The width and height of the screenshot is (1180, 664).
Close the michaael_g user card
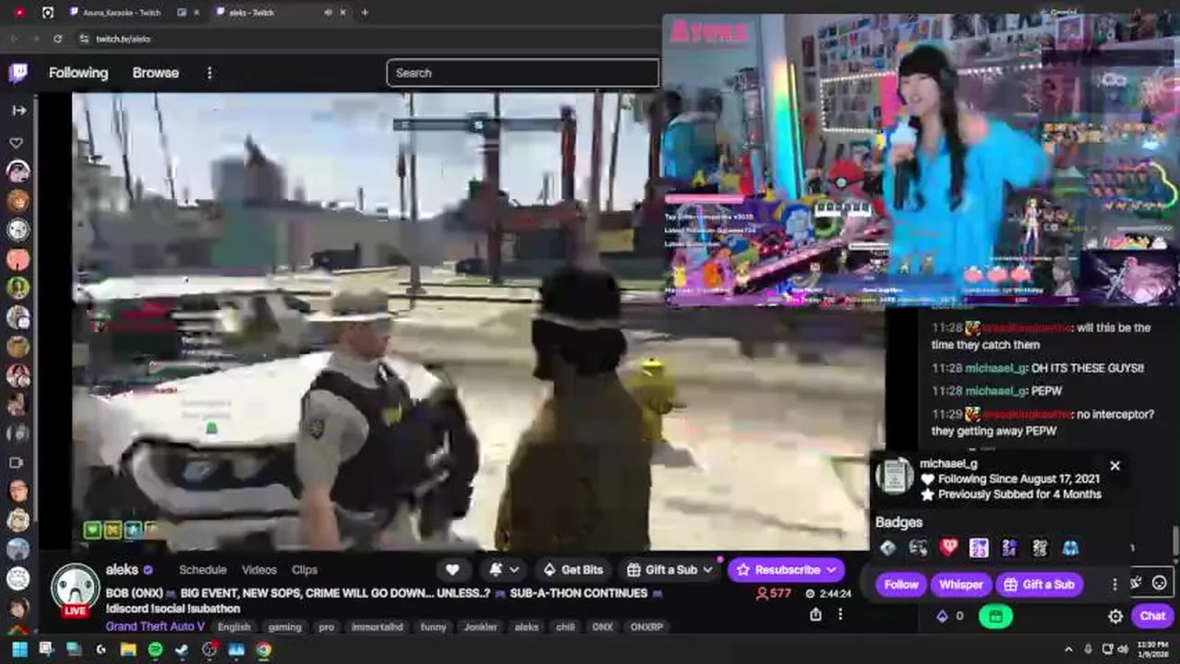[x=1114, y=467]
